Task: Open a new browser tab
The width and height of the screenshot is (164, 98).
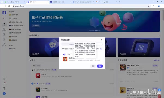Action: [119, 2]
